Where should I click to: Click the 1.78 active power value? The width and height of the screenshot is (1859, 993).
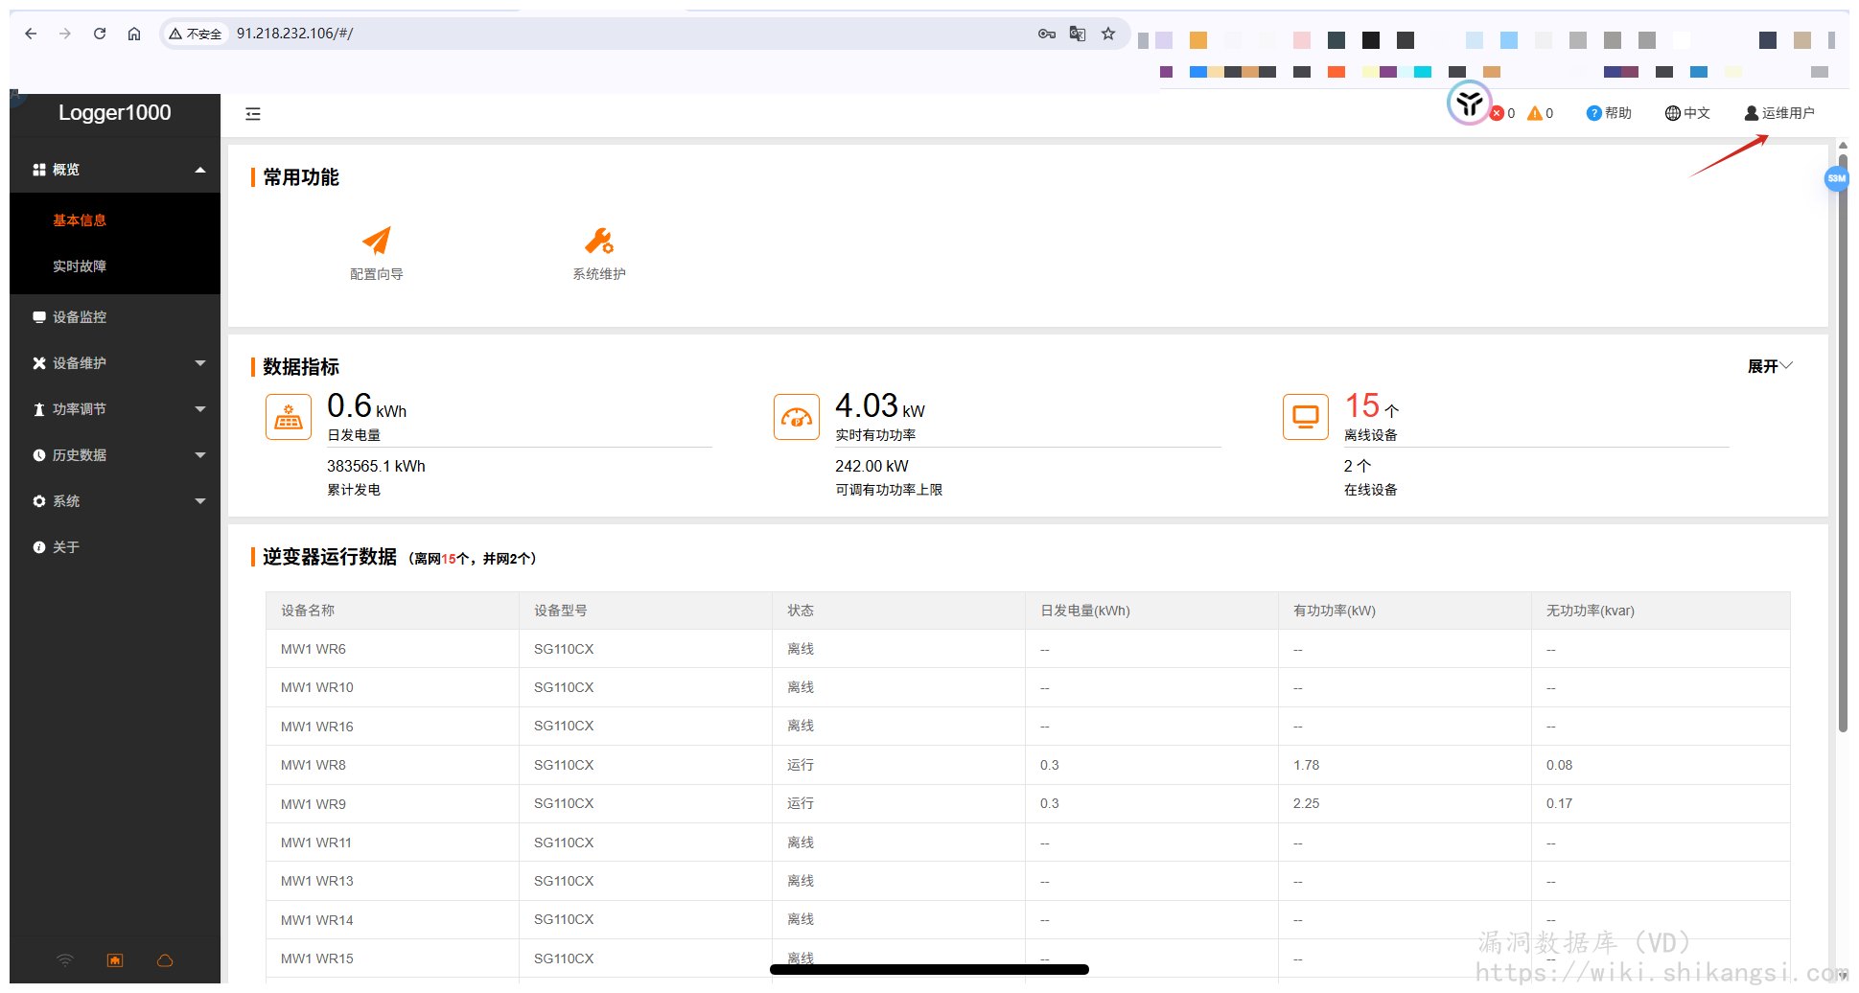(x=1307, y=765)
